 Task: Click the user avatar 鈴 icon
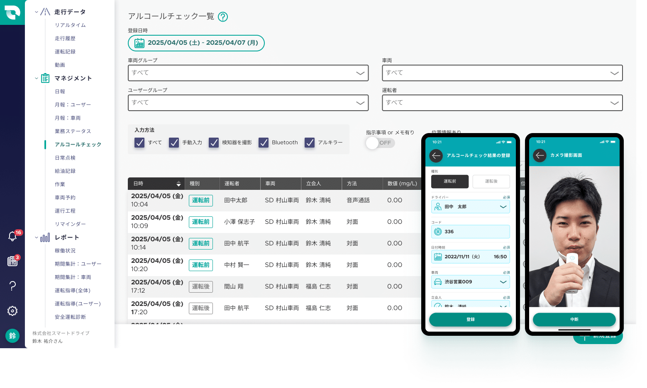pyautogui.click(x=12, y=336)
